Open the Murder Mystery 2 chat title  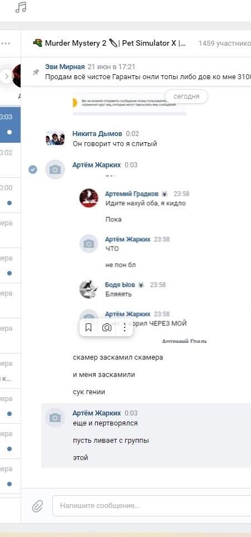click(110, 43)
